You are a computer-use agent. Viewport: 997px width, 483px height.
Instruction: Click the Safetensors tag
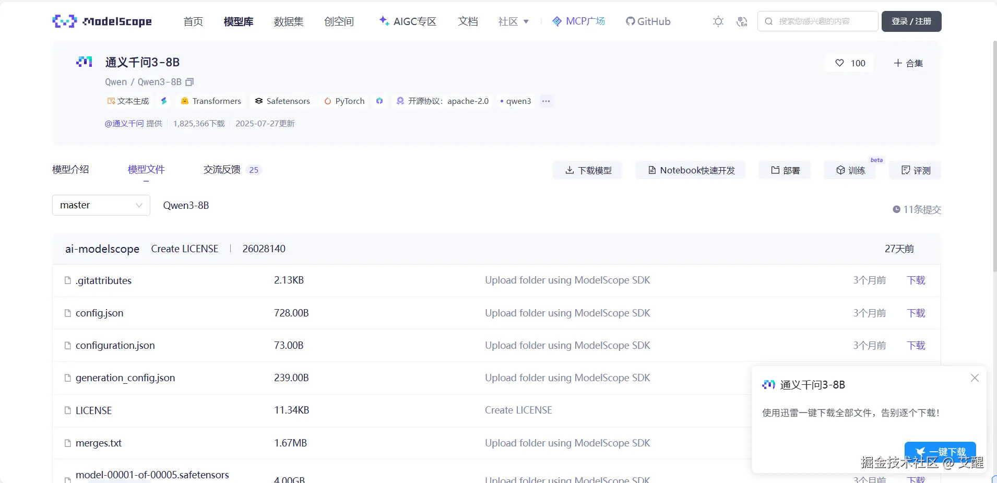282,101
